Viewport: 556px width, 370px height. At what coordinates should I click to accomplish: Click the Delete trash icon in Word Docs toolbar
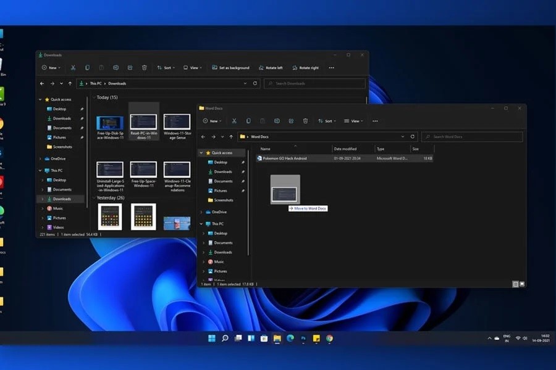pyautogui.click(x=305, y=121)
